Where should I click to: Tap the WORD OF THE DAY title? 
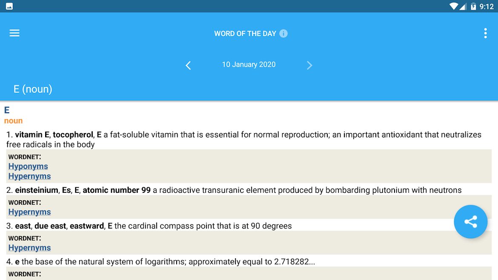coord(245,34)
